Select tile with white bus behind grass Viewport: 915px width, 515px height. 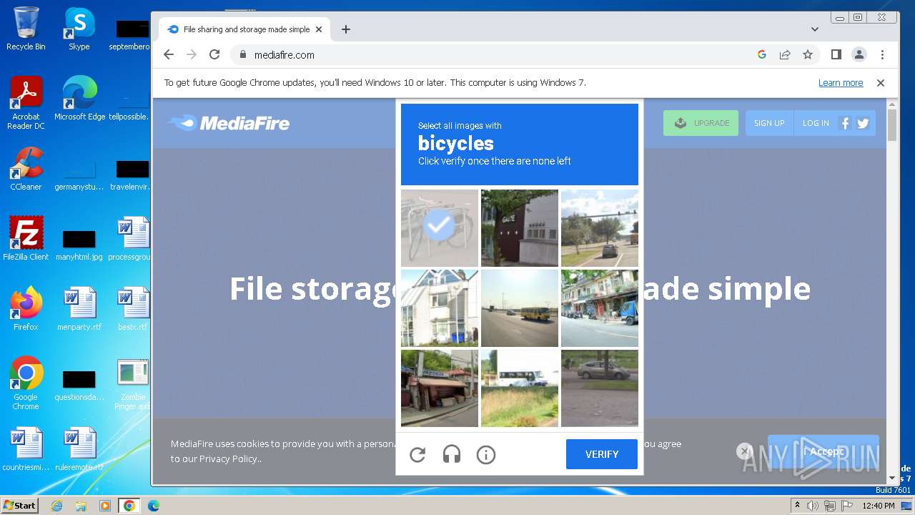520,388
